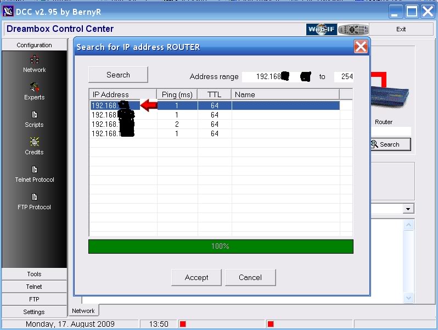Open the Tools sidebar section
This screenshot has width=438, height=330.
35,274
